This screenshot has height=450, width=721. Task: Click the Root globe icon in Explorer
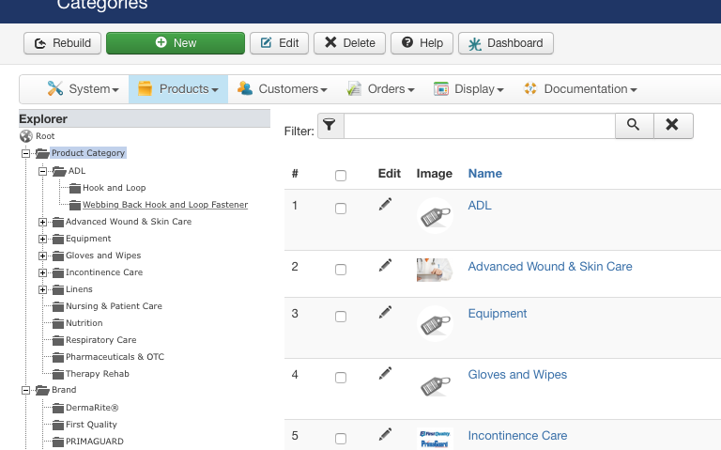(26, 136)
